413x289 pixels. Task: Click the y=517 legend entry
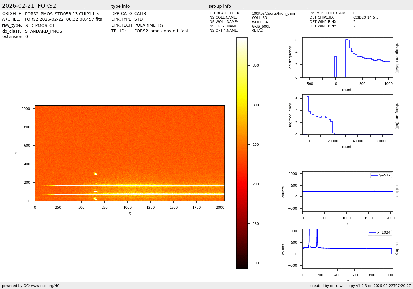coord(381,175)
